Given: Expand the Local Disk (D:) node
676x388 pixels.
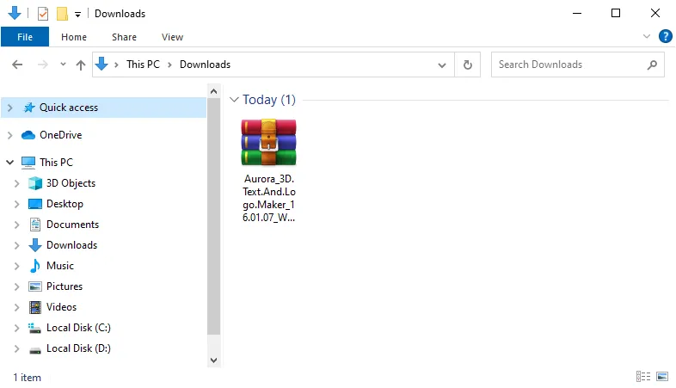Looking at the screenshot, I should [17, 349].
